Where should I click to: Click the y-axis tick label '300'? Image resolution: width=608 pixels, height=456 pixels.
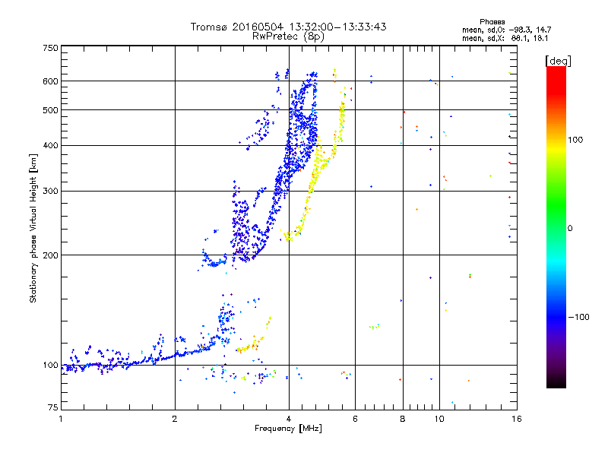(50, 191)
